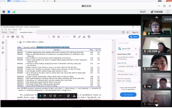Choose the hand pan tool
This screenshot has height=108, width=172.
click(x=44, y=96)
